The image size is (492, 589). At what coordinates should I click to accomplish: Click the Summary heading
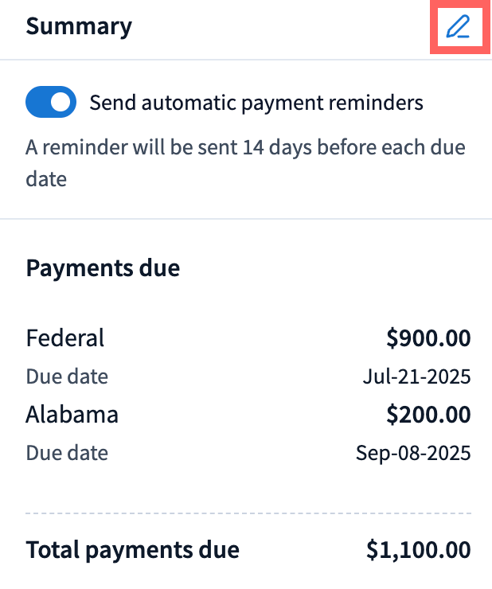79,26
